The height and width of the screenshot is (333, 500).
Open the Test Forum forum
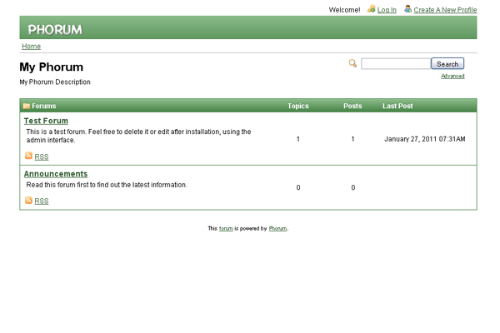click(x=46, y=121)
